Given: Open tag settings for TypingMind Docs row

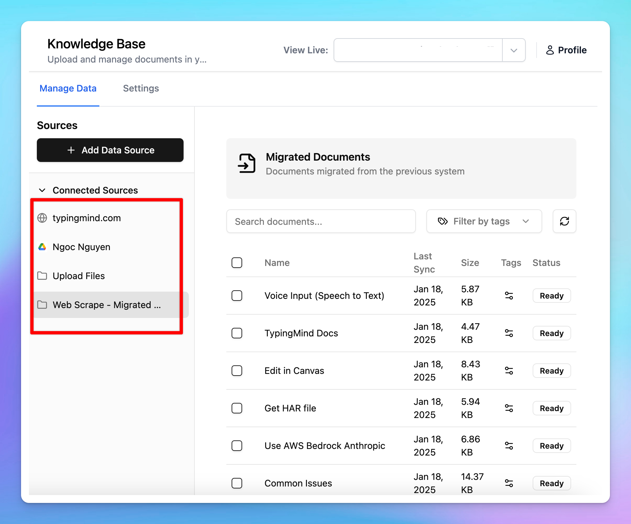Looking at the screenshot, I should point(509,333).
